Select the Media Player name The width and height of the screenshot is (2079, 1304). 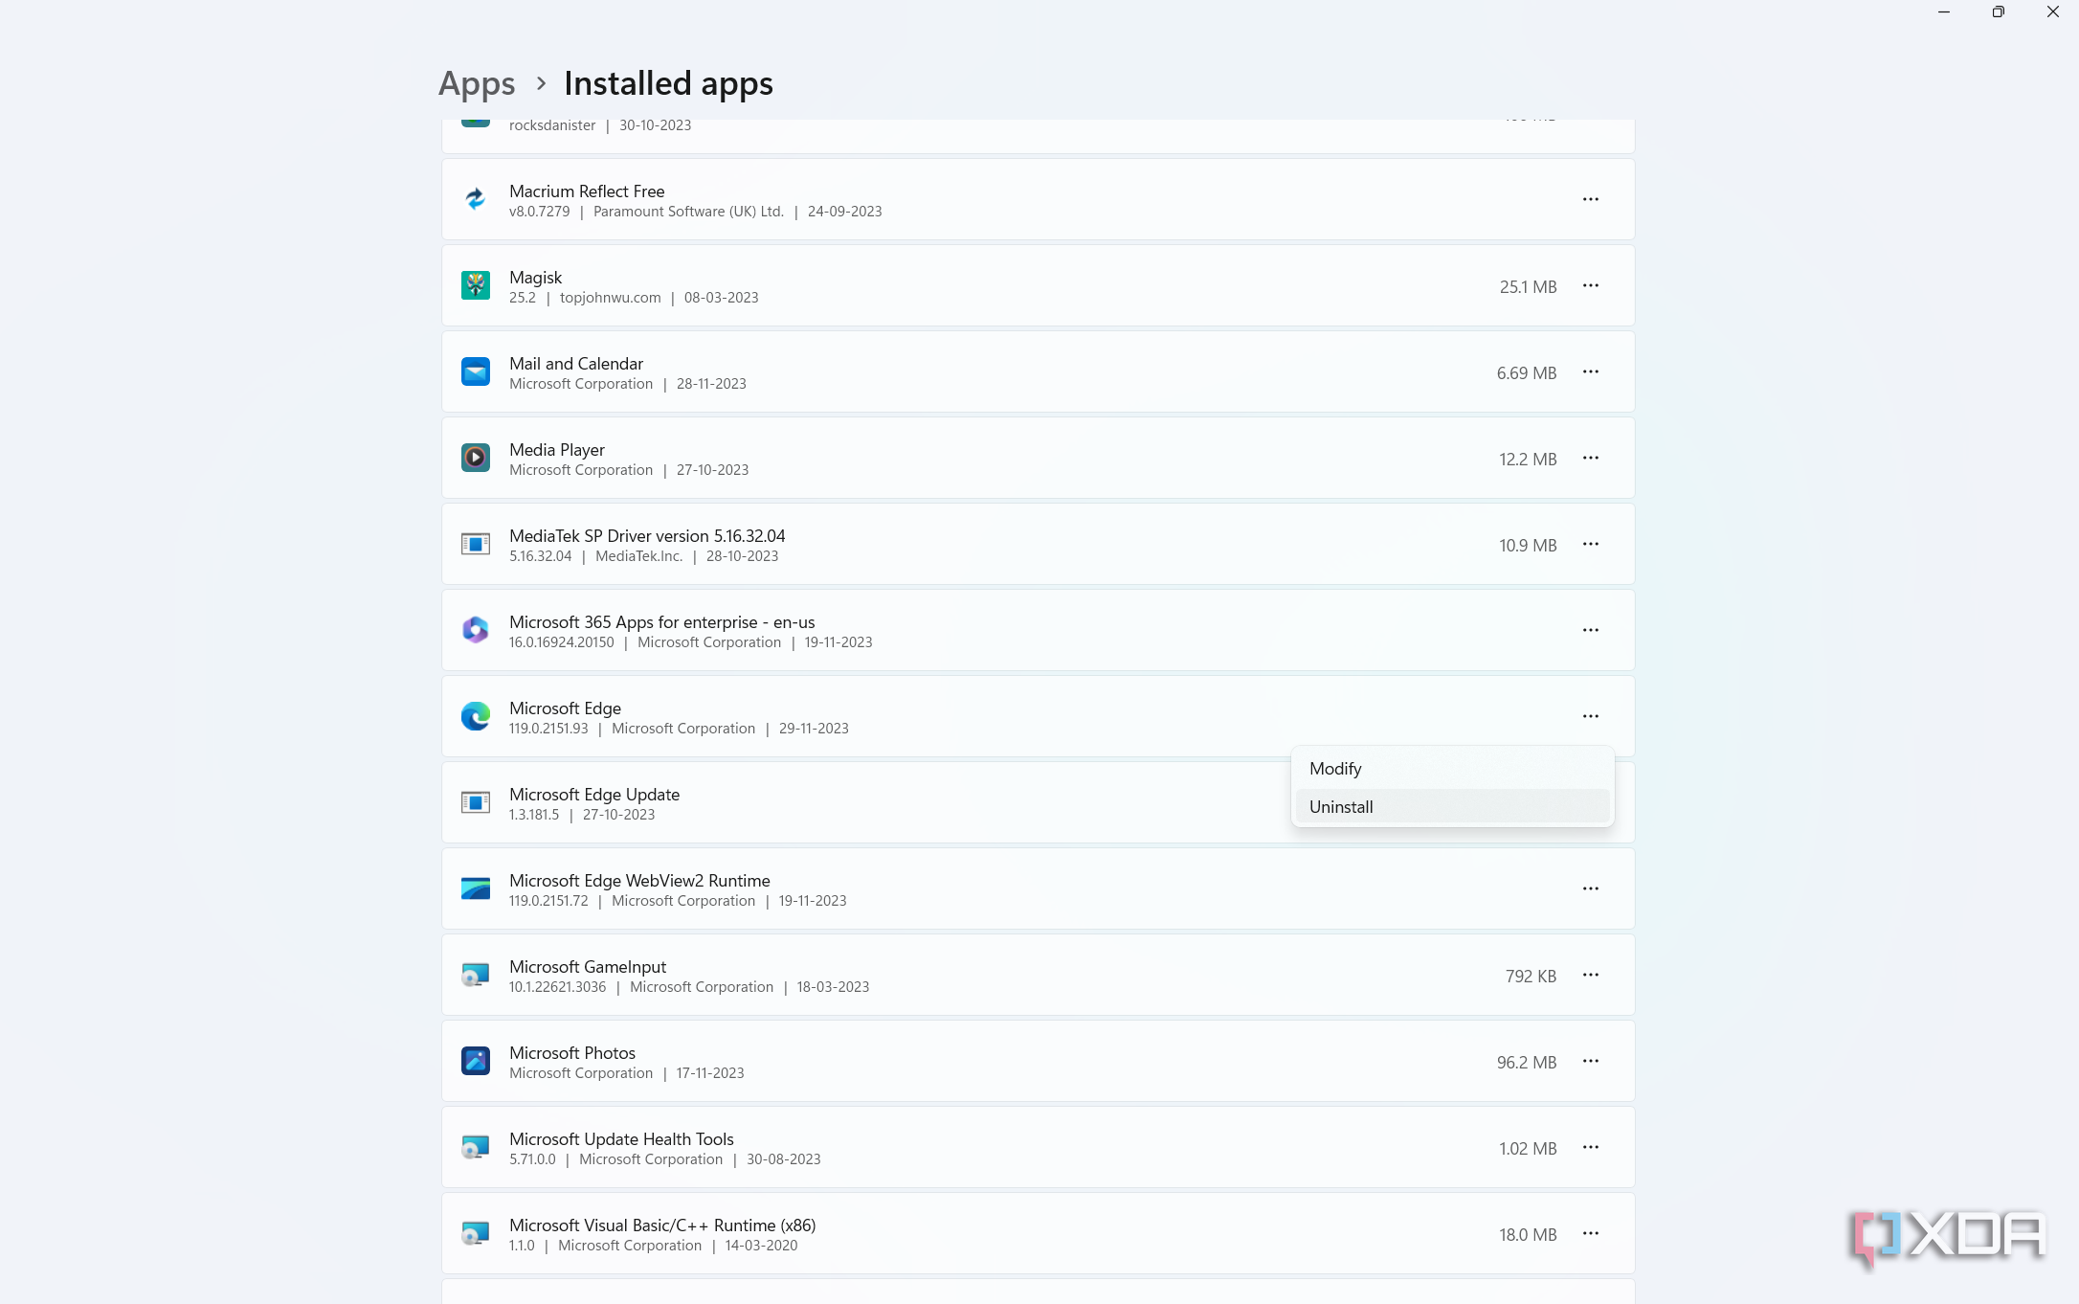pyautogui.click(x=557, y=450)
